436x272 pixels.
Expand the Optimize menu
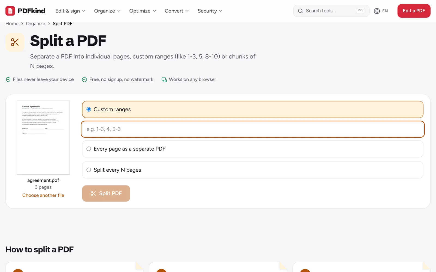[143, 11]
